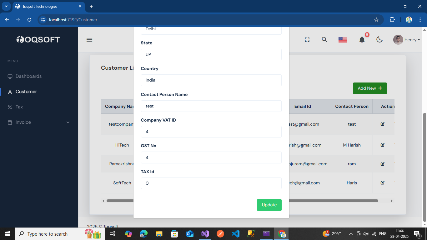The width and height of the screenshot is (427, 240).
Task: Click edit icon for Haris row
Action: pos(382,183)
